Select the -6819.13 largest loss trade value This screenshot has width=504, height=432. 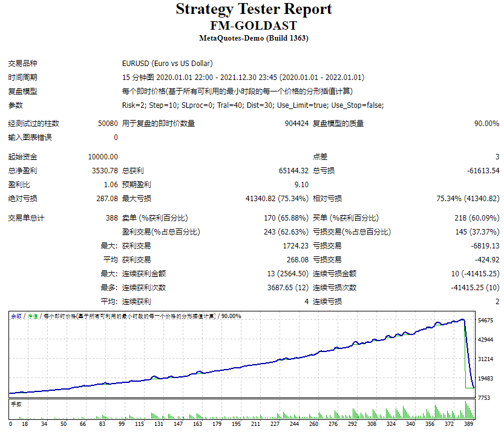click(x=485, y=245)
